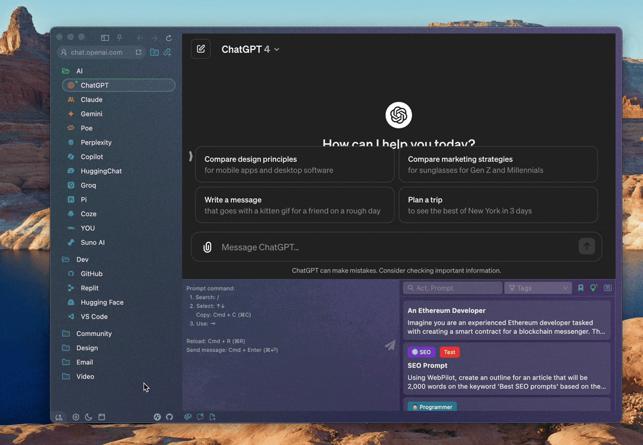Viewport: 643px width, 445px height.
Task: Select ChatGPT in the sidebar
Action: [119, 85]
